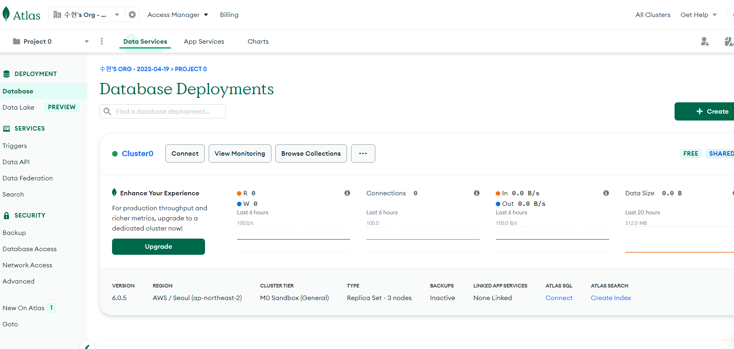This screenshot has width=734, height=349.
Task: Show info for In/Out network chart
Action: (x=606, y=193)
